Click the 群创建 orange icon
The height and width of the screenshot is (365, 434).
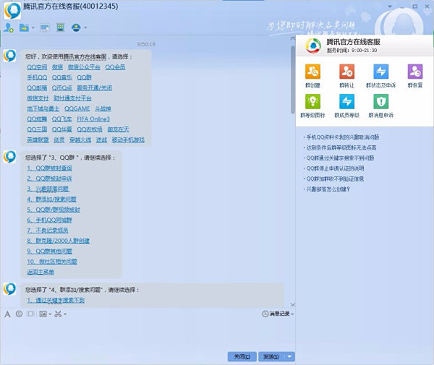(312, 72)
